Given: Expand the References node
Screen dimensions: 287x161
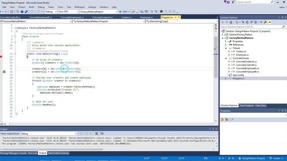Looking at the screenshot, I should [226, 45].
